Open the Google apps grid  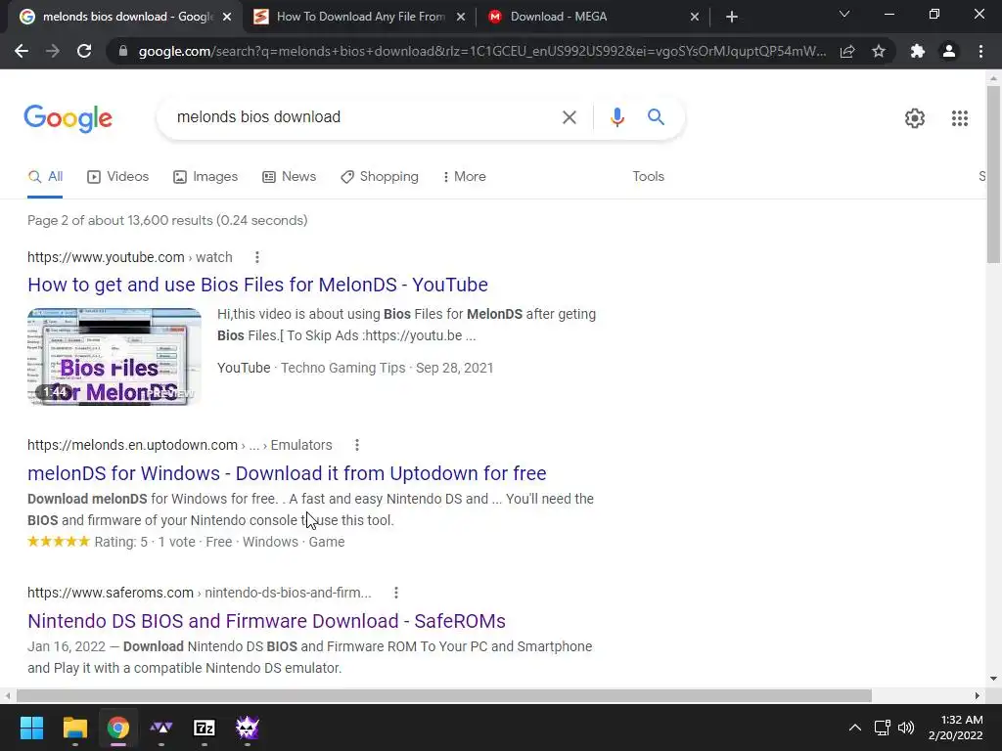point(959,118)
